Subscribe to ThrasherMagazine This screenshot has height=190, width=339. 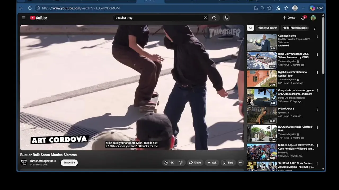tap(69, 163)
